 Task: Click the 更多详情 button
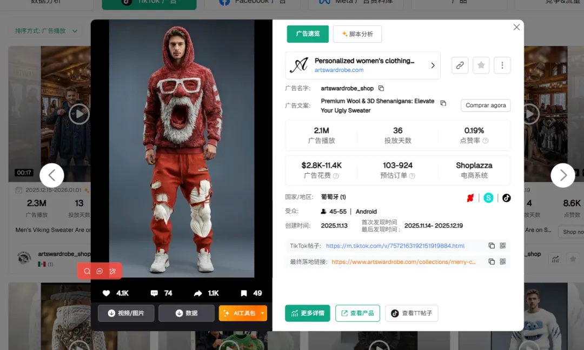pyautogui.click(x=308, y=313)
